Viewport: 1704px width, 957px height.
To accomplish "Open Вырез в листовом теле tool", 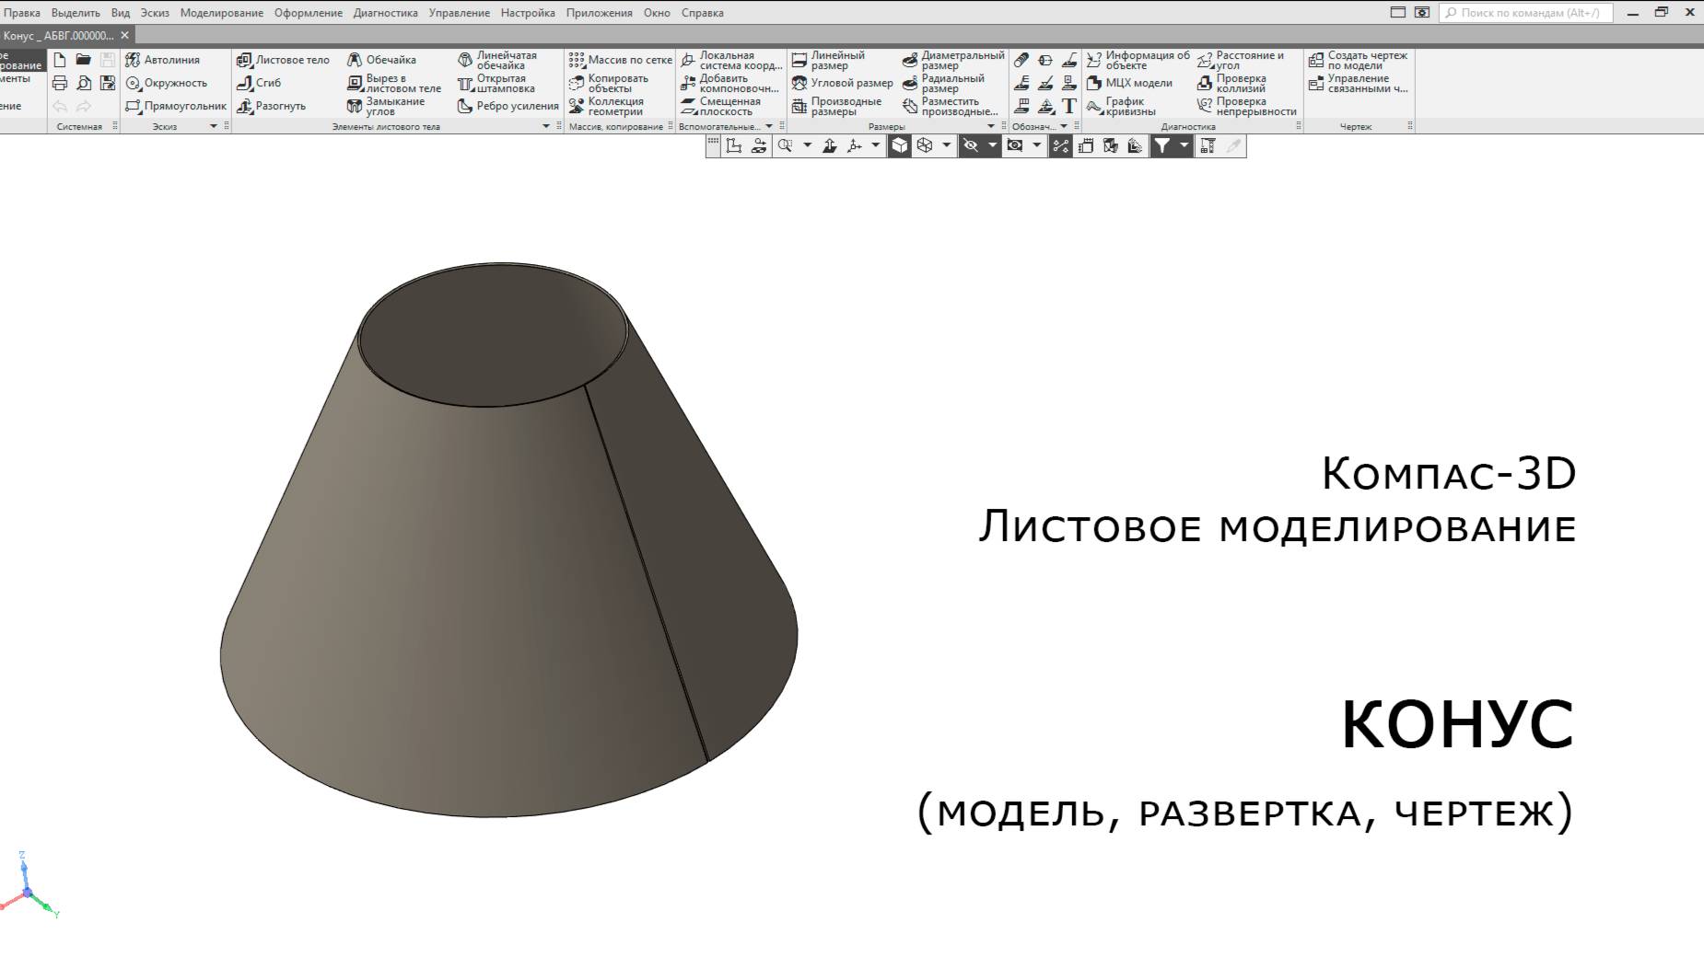I will 394,83.
